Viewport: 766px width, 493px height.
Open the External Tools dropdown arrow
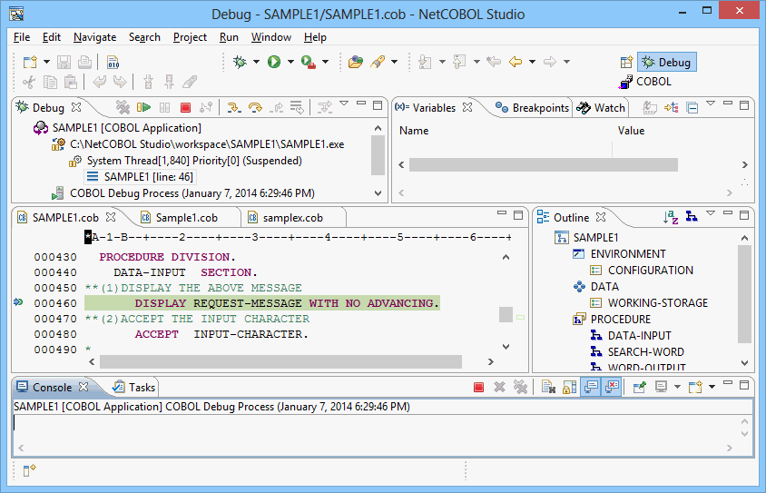coord(325,62)
